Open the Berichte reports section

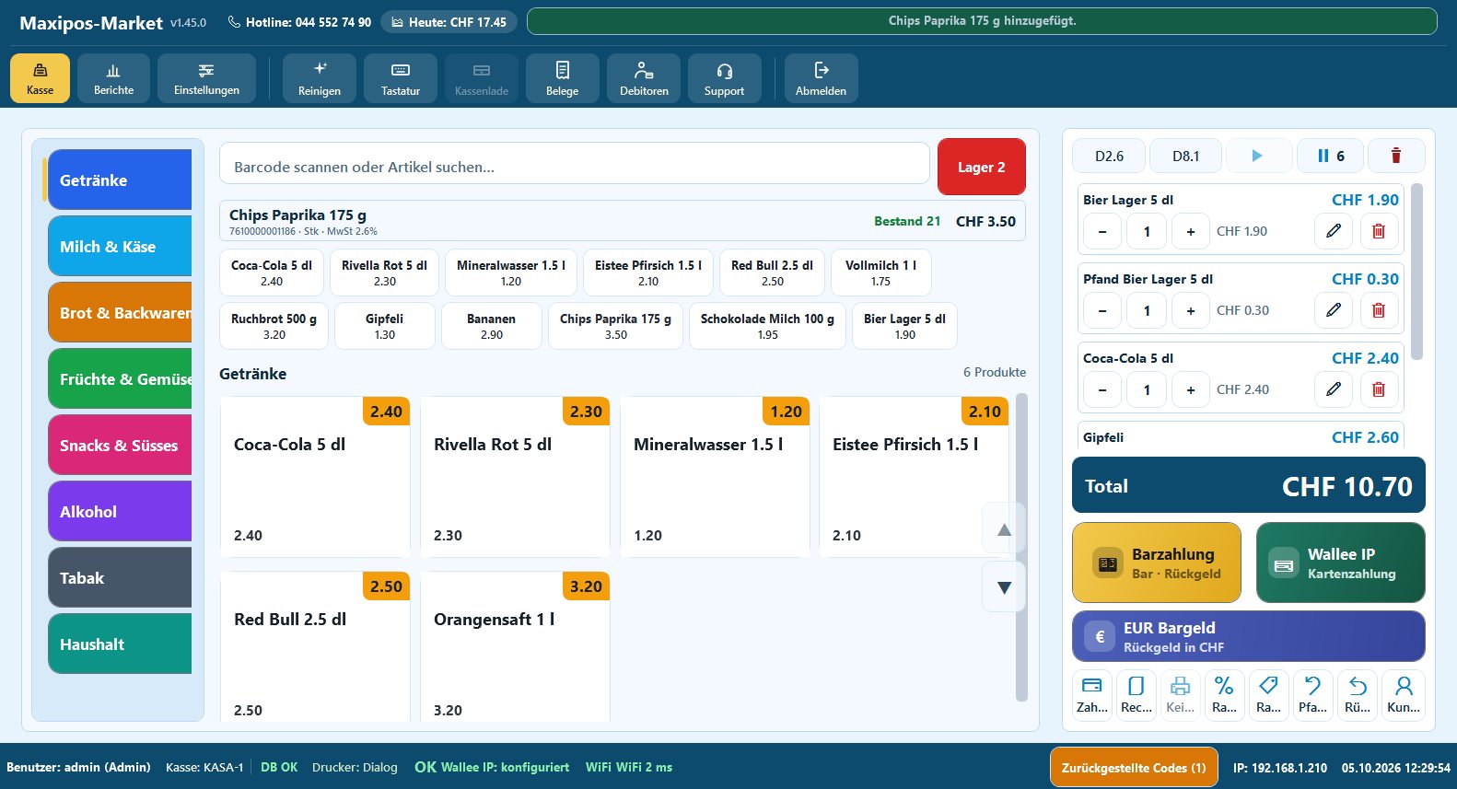(x=113, y=78)
